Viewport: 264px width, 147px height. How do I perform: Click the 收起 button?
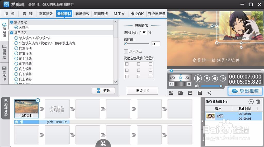(x=103, y=91)
